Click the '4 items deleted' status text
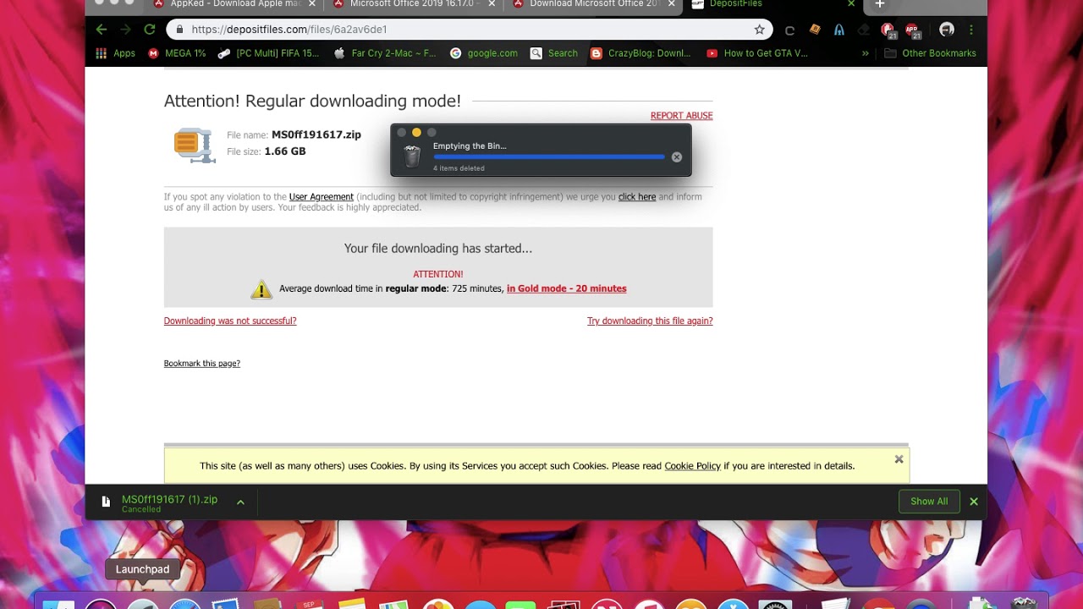The width and height of the screenshot is (1083, 609). point(459,168)
